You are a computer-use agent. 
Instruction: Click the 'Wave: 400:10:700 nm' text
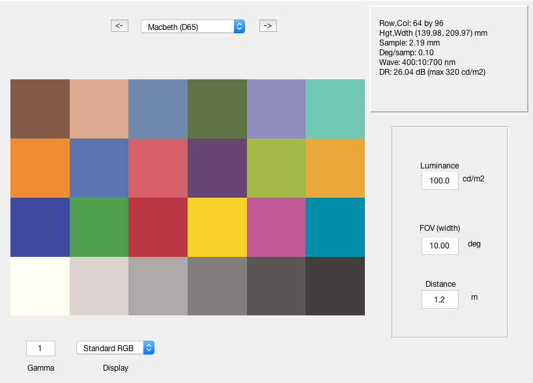tap(417, 62)
